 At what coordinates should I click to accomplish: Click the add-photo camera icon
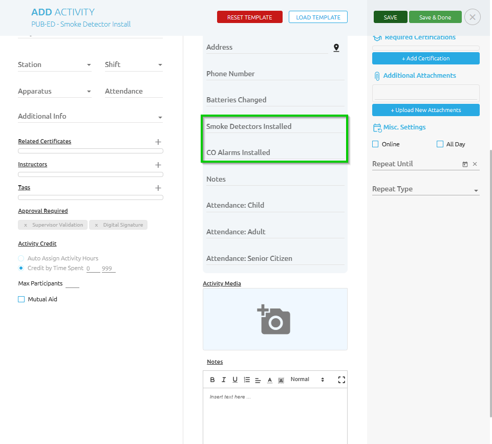tap(274, 320)
